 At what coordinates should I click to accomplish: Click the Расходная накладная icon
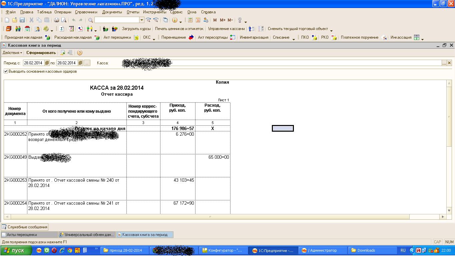tap(97, 37)
